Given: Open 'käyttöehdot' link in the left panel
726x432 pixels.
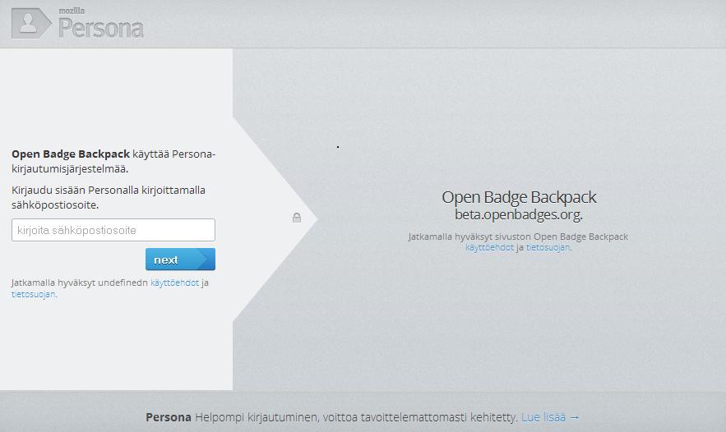Looking at the screenshot, I should [x=174, y=283].
